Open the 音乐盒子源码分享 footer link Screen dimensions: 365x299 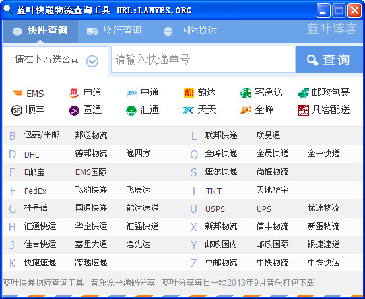123,283
